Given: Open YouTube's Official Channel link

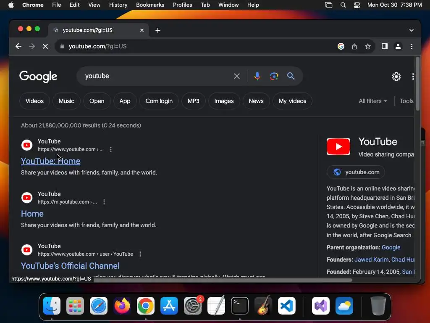Looking at the screenshot, I should point(70,266).
